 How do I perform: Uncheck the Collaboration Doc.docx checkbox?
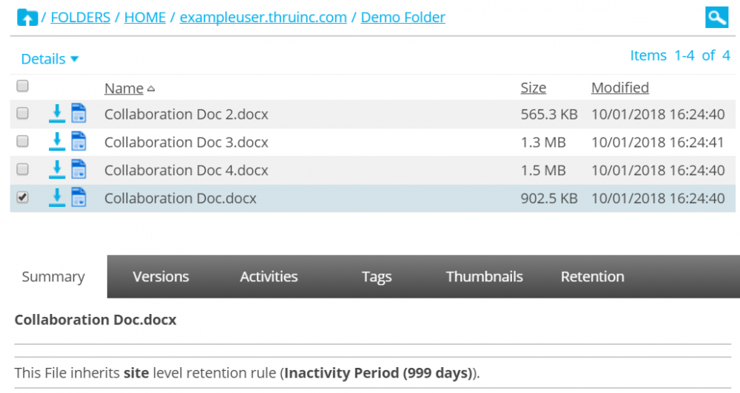[x=23, y=197]
